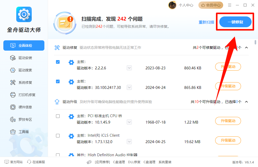The image size is (258, 167).
Task: Open 在线客服 link in footer
Action: pyautogui.click(x=39, y=162)
